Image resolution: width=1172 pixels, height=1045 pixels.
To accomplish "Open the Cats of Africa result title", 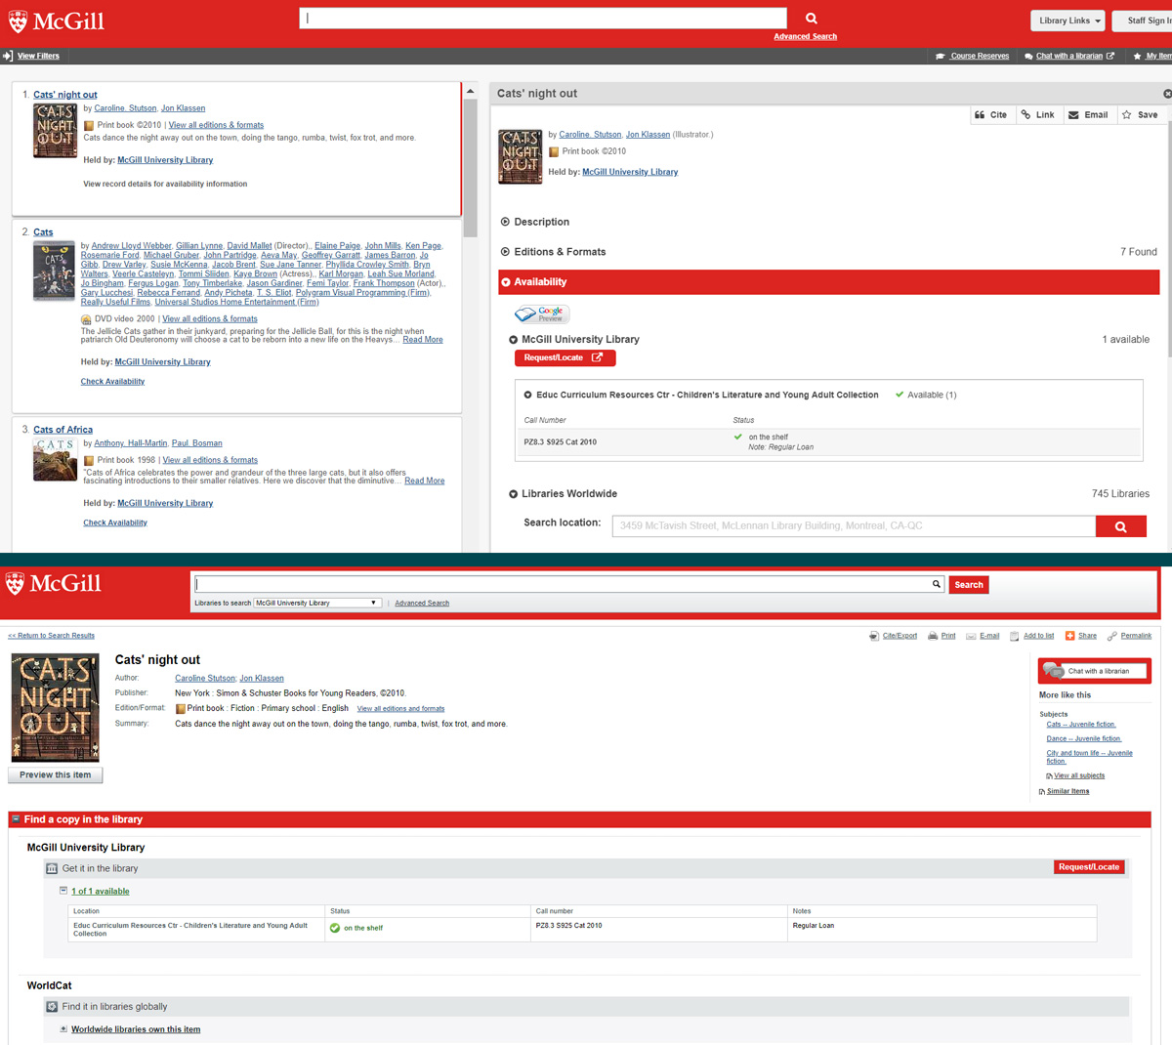I will tap(63, 430).
